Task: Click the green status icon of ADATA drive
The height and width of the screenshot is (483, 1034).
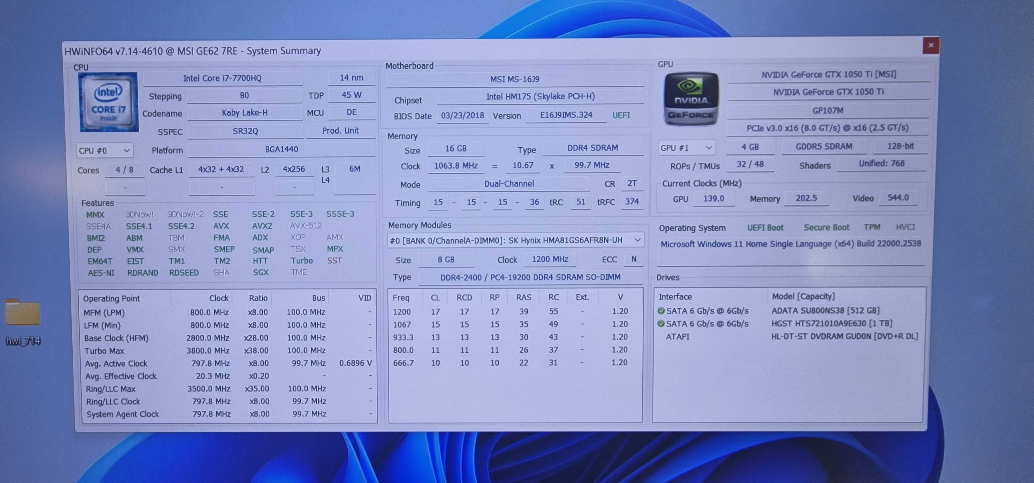Action: click(x=661, y=311)
